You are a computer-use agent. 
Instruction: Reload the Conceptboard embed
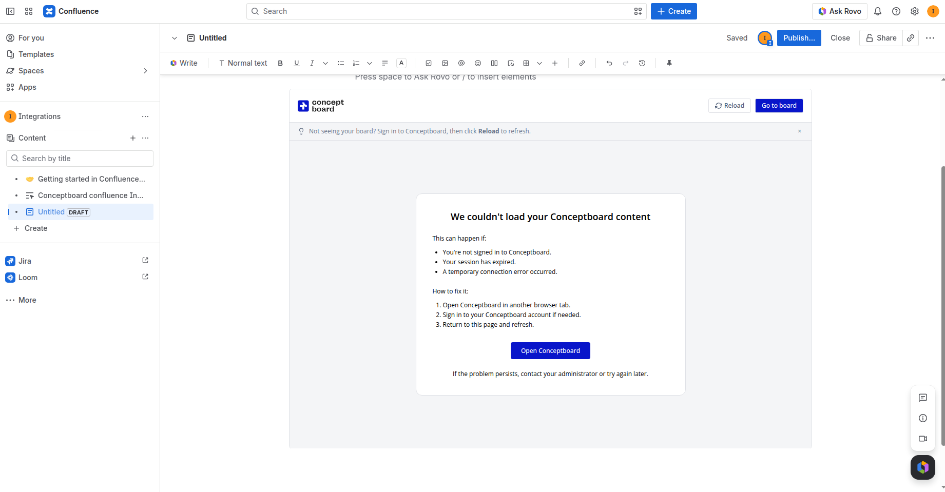point(729,106)
